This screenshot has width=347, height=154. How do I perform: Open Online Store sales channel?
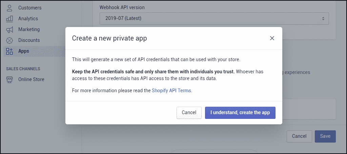(31, 79)
